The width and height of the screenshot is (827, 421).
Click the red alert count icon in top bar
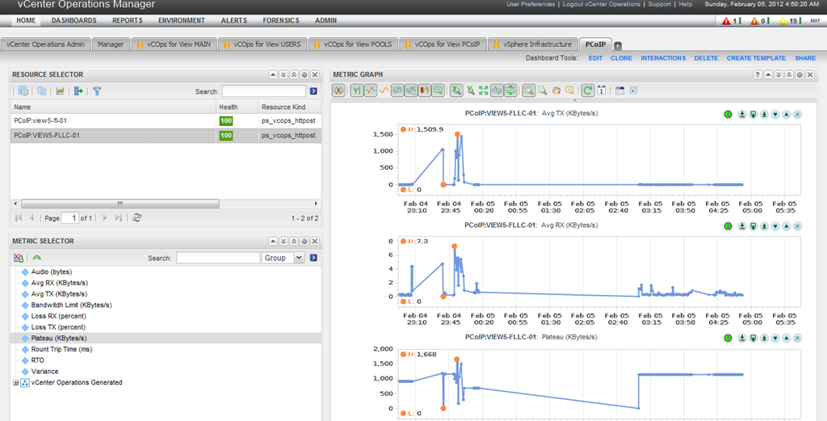pos(726,21)
